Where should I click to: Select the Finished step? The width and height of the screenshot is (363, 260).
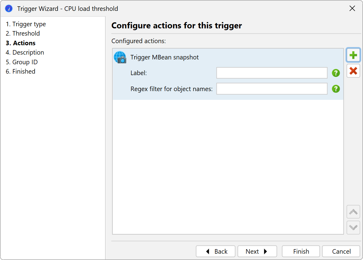point(21,71)
